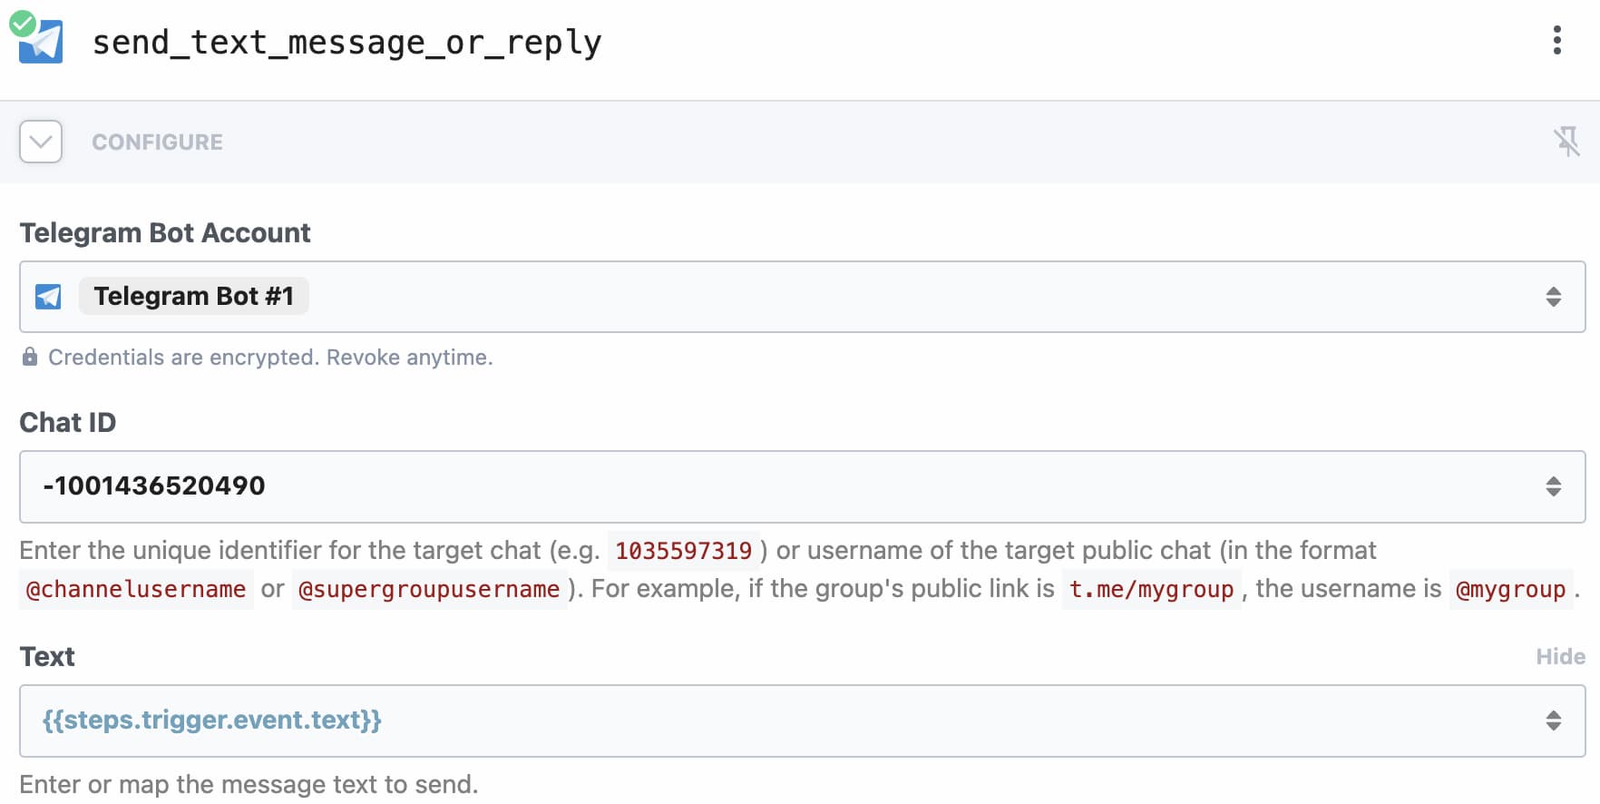Click the @supergroupusername code example
The height and width of the screenshot is (804, 1600).
point(429,589)
